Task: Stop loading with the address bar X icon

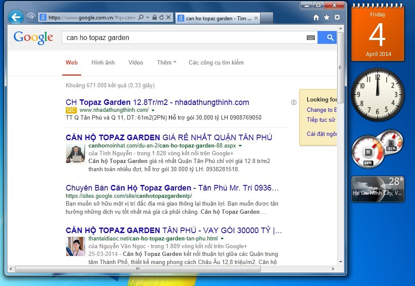Action: (168, 18)
